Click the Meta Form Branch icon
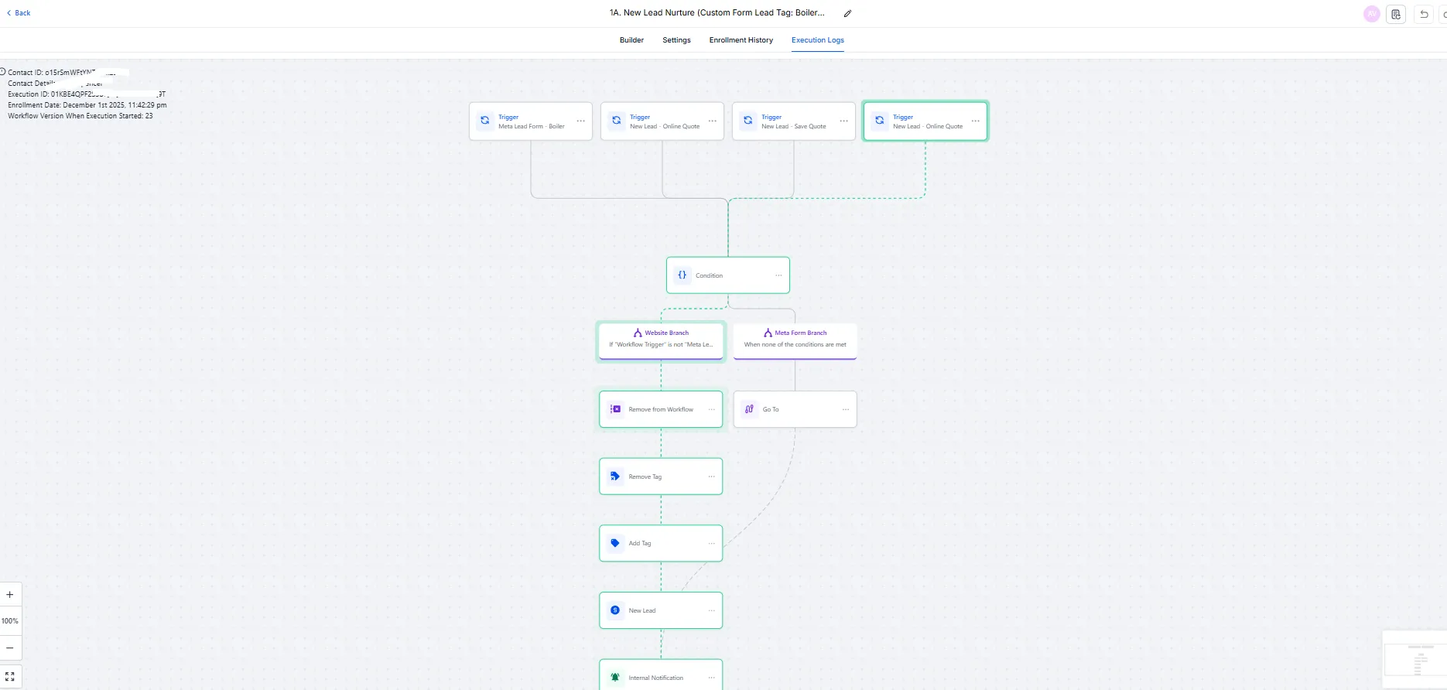This screenshot has width=1447, height=690. pos(768,333)
